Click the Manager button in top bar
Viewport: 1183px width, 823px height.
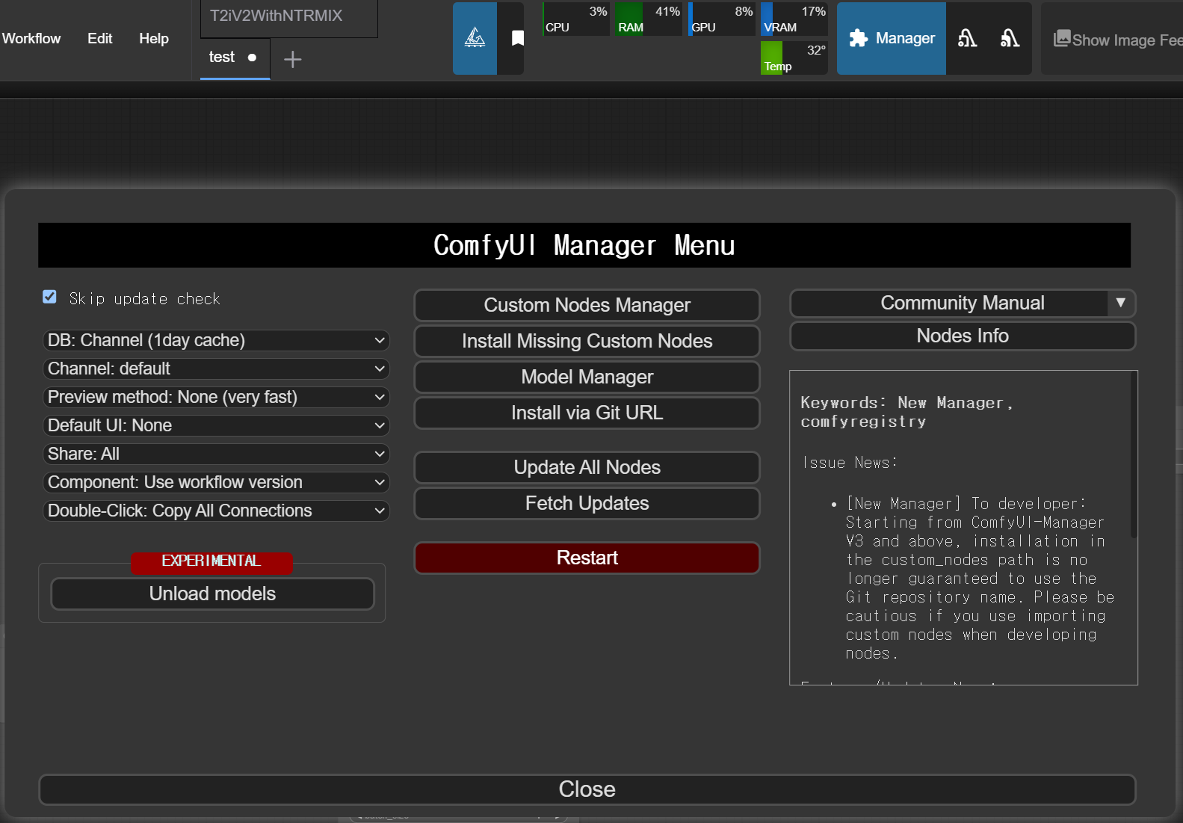pos(892,38)
